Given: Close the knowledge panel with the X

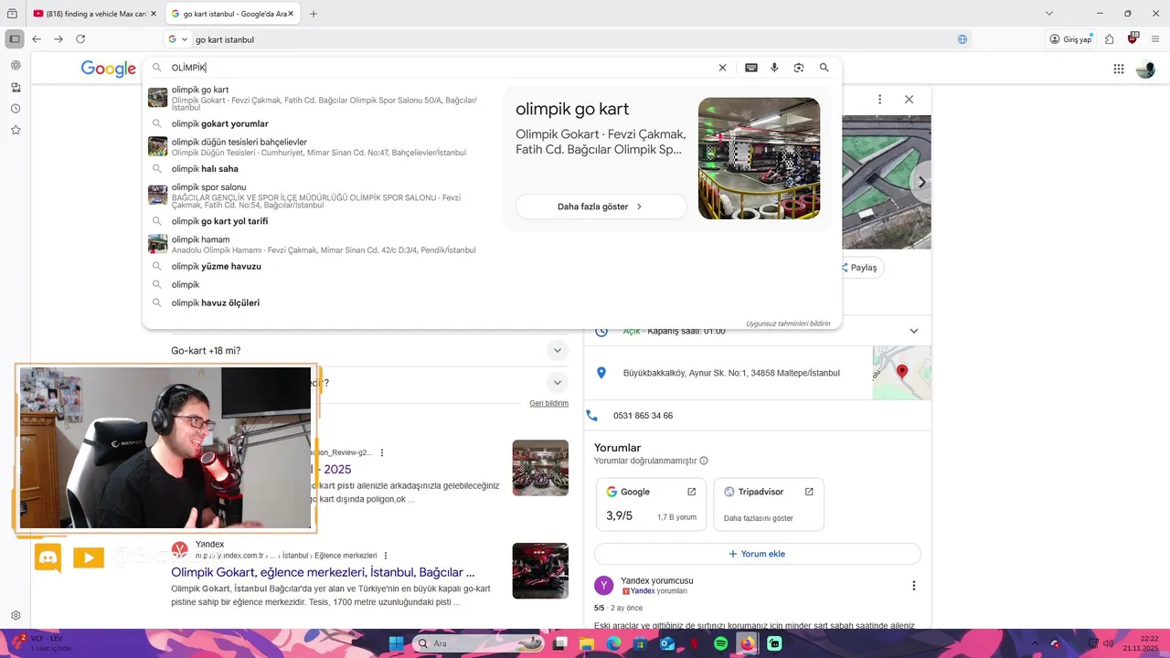Looking at the screenshot, I should coord(909,100).
